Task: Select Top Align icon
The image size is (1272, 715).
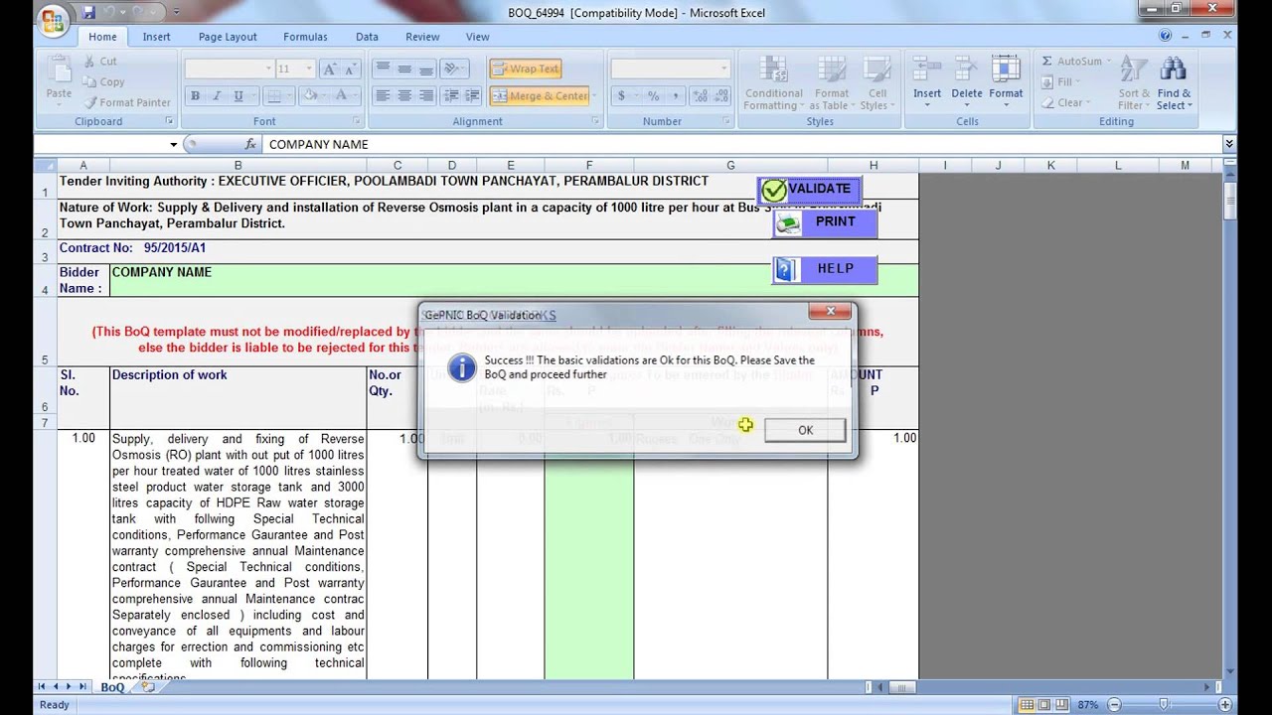Action: pos(383,69)
